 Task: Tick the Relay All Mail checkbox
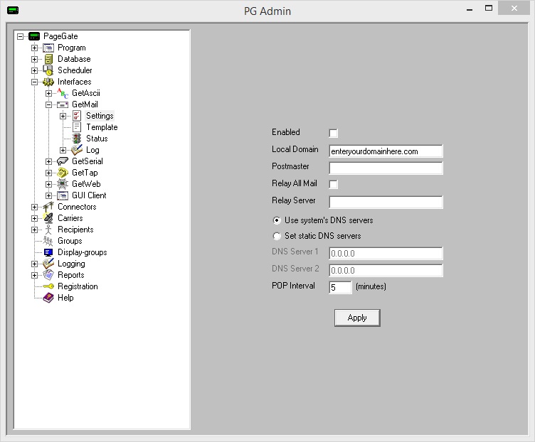[334, 184]
